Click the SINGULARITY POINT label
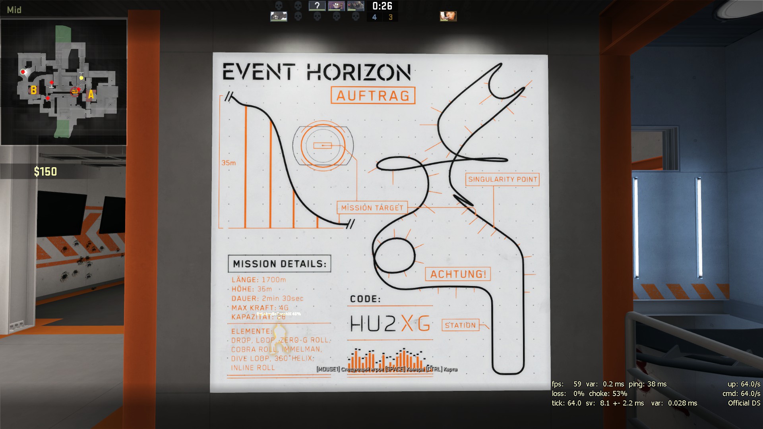The image size is (763, 429). pos(502,179)
